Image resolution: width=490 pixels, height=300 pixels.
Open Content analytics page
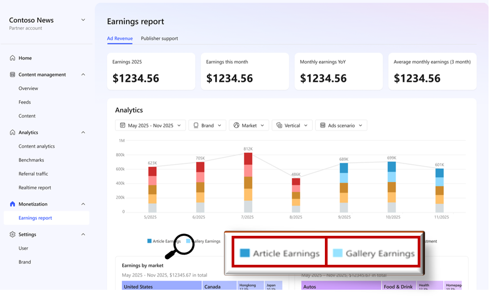click(37, 146)
